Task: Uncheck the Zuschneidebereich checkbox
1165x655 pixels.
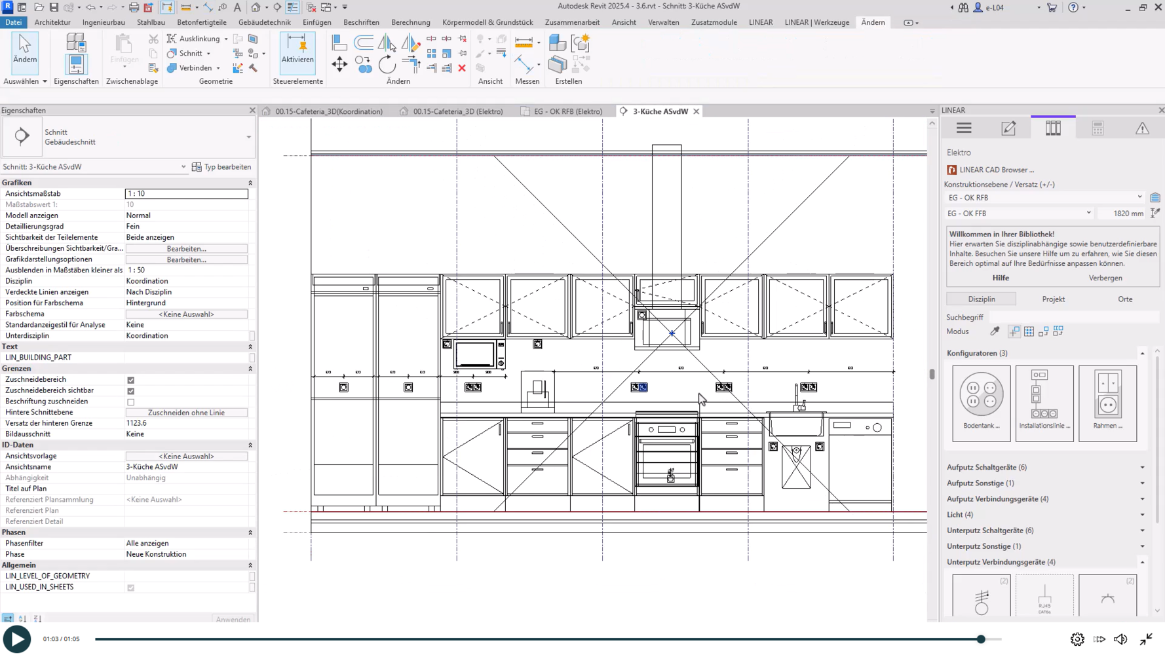Action: point(131,380)
